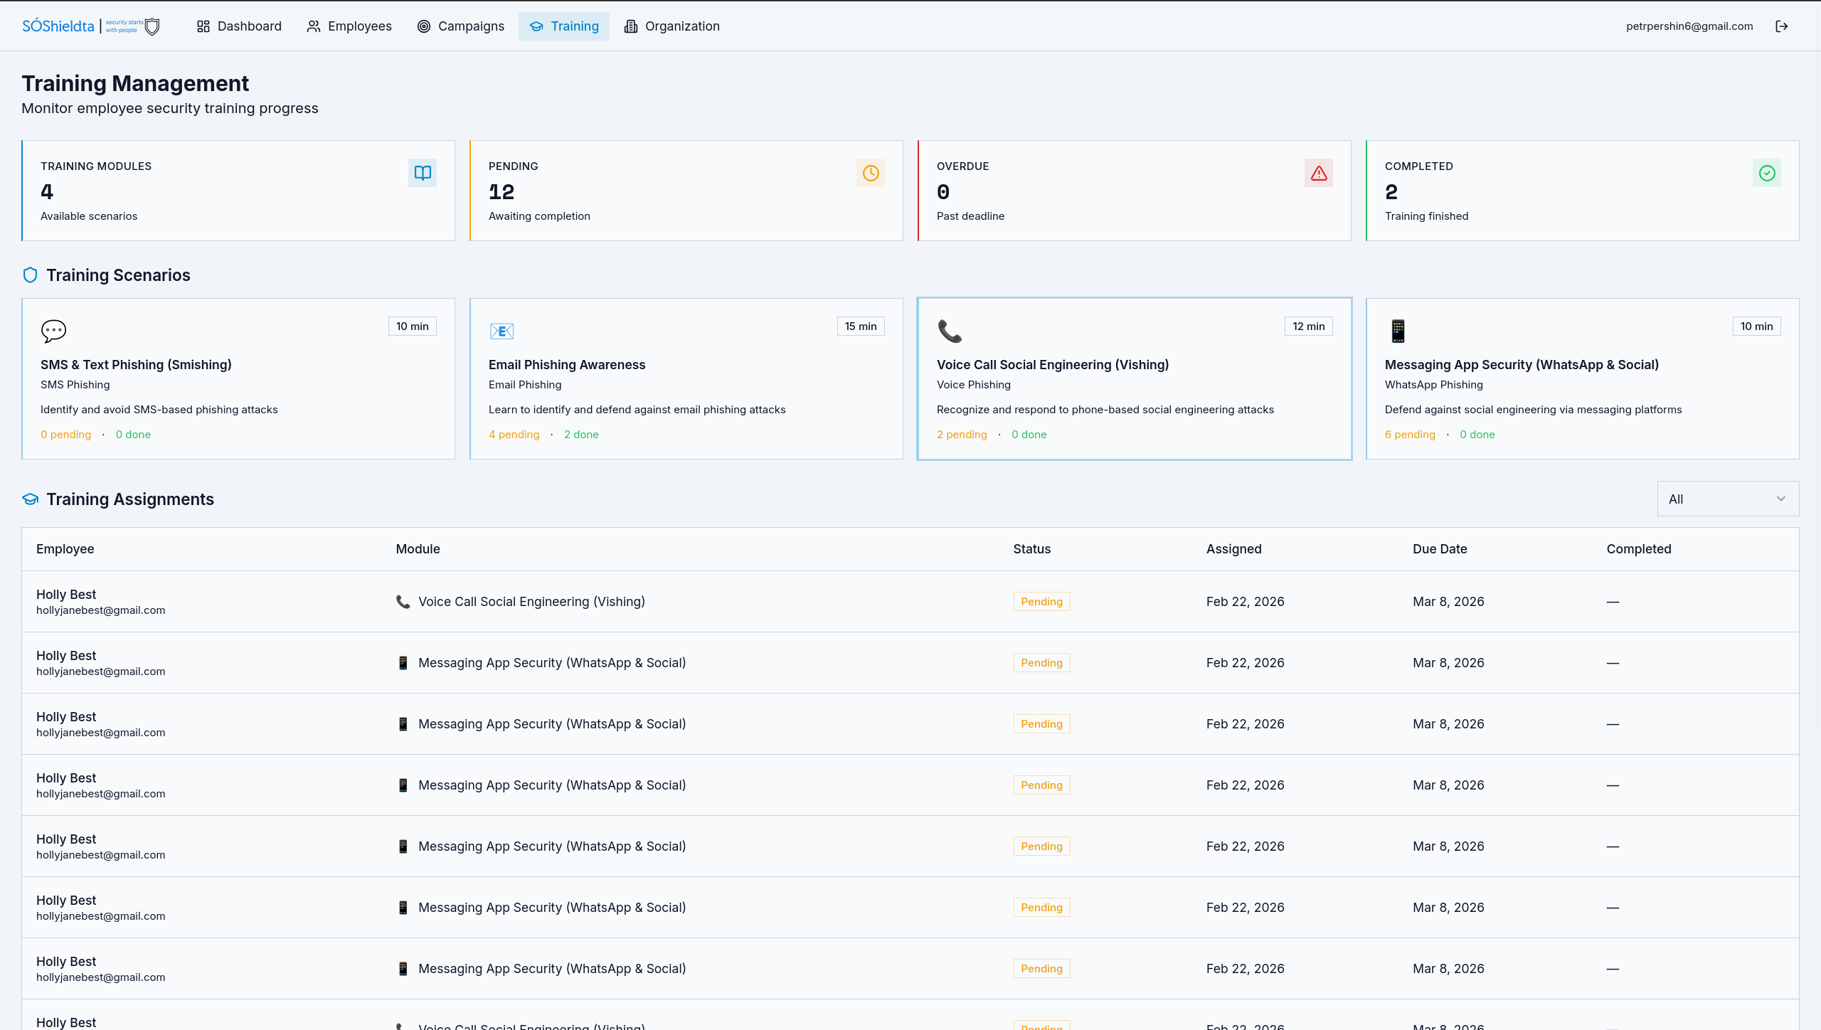Open the Dashboard tab
Viewport: 1821px width, 1030px height.
[x=239, y=26]
